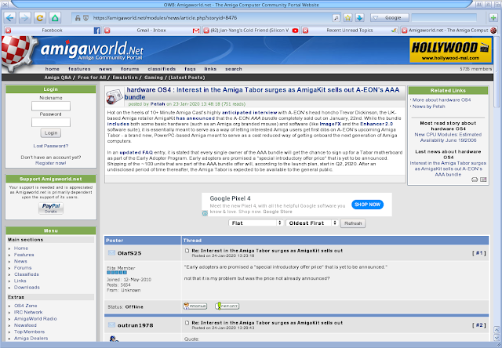This screenshot has height=348, width=502.
Task: Close the Facebook tab with its red X
Action: 9,31
